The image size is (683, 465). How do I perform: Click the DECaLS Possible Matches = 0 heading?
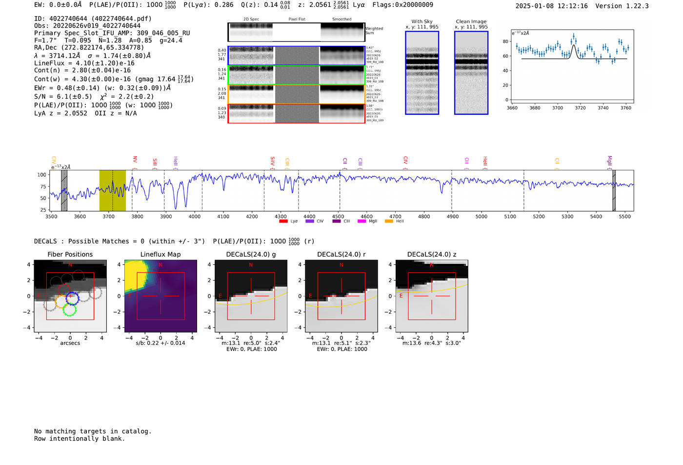(x=120, y=242)
